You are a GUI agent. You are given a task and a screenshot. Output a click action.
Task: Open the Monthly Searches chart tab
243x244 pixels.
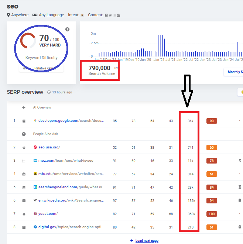233,72
